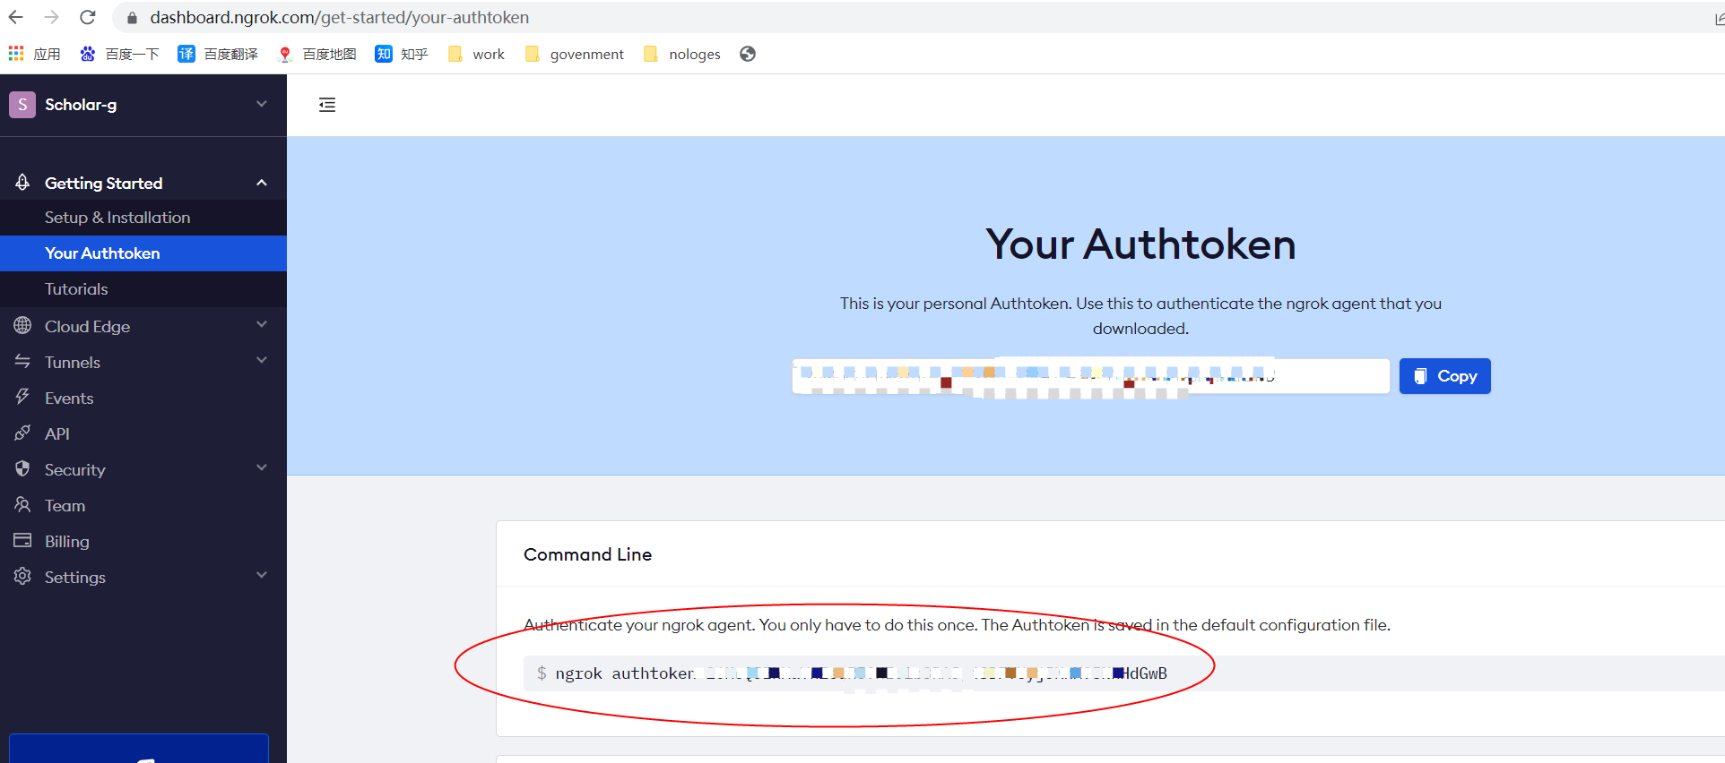Click the Command Line heading

[587, 554]
